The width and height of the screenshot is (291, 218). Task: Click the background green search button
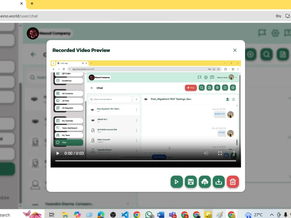pyautogui.click(x=267, y=54)
